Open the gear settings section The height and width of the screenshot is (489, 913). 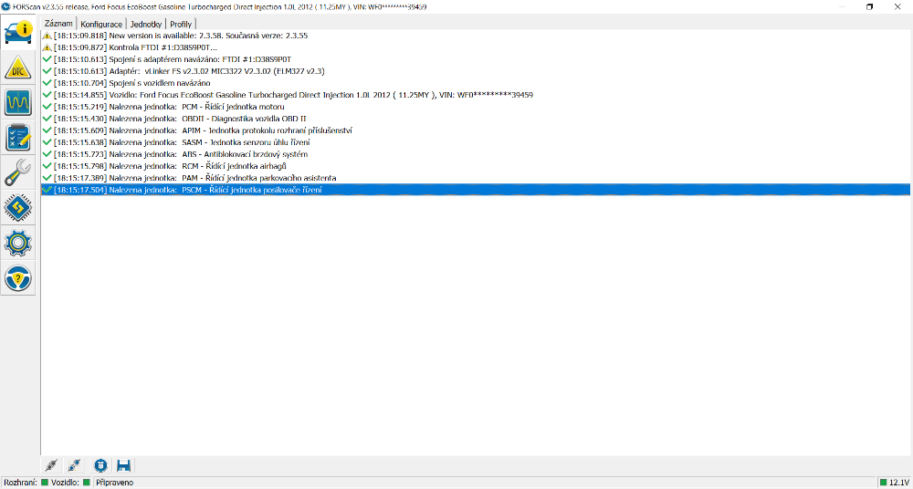click(x=19, y=243)
